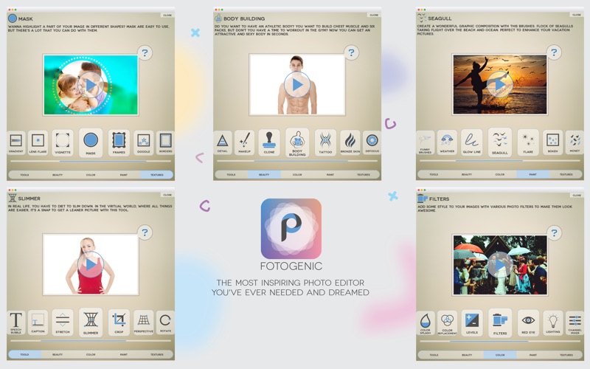Play the Seagull sunset demo video

coord(500,84)
